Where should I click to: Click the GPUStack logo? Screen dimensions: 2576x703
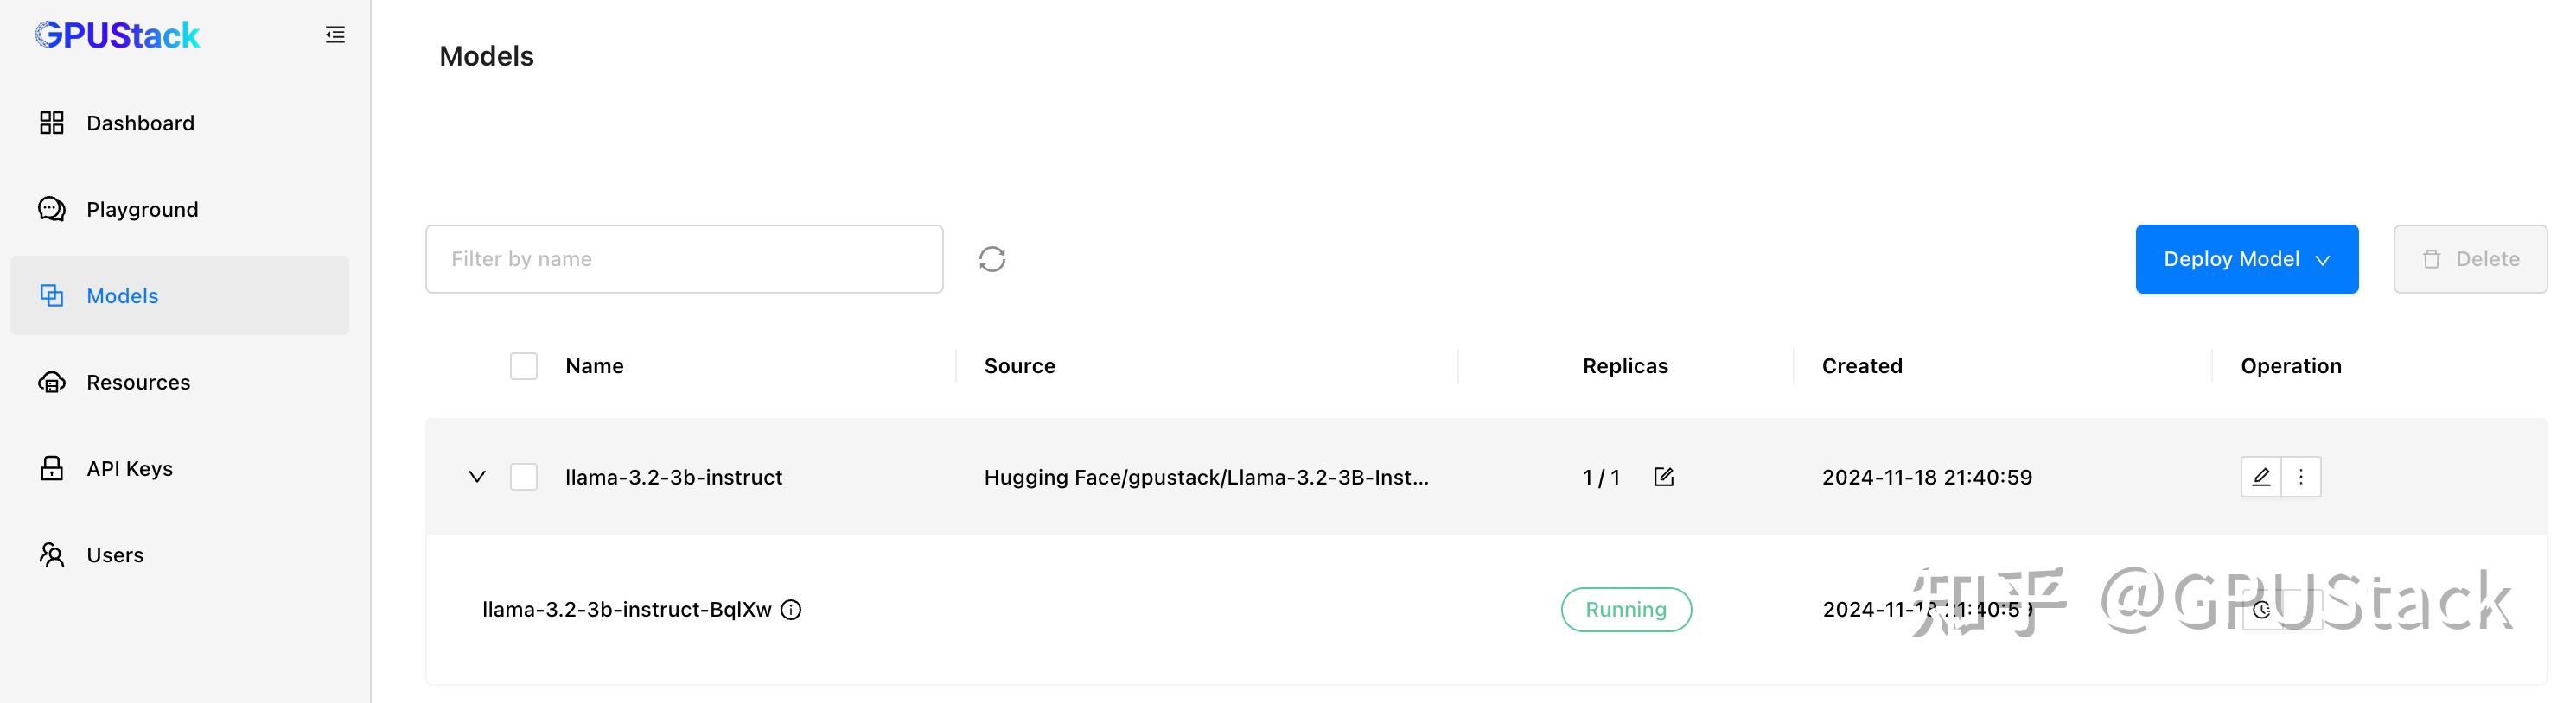click(118, 36)
